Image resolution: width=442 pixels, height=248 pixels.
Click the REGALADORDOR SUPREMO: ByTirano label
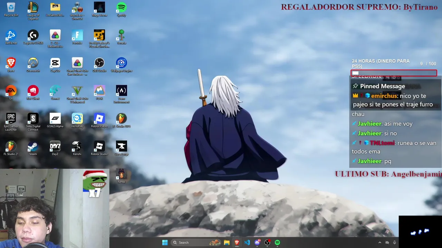tap(359, 7)
